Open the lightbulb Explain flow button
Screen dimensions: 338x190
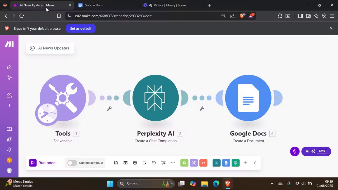click(x=295, y=151)
